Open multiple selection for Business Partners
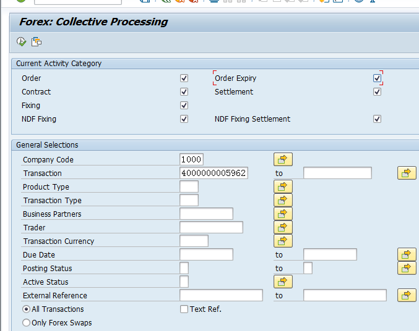The image size is (419, 331). (283, 214)
